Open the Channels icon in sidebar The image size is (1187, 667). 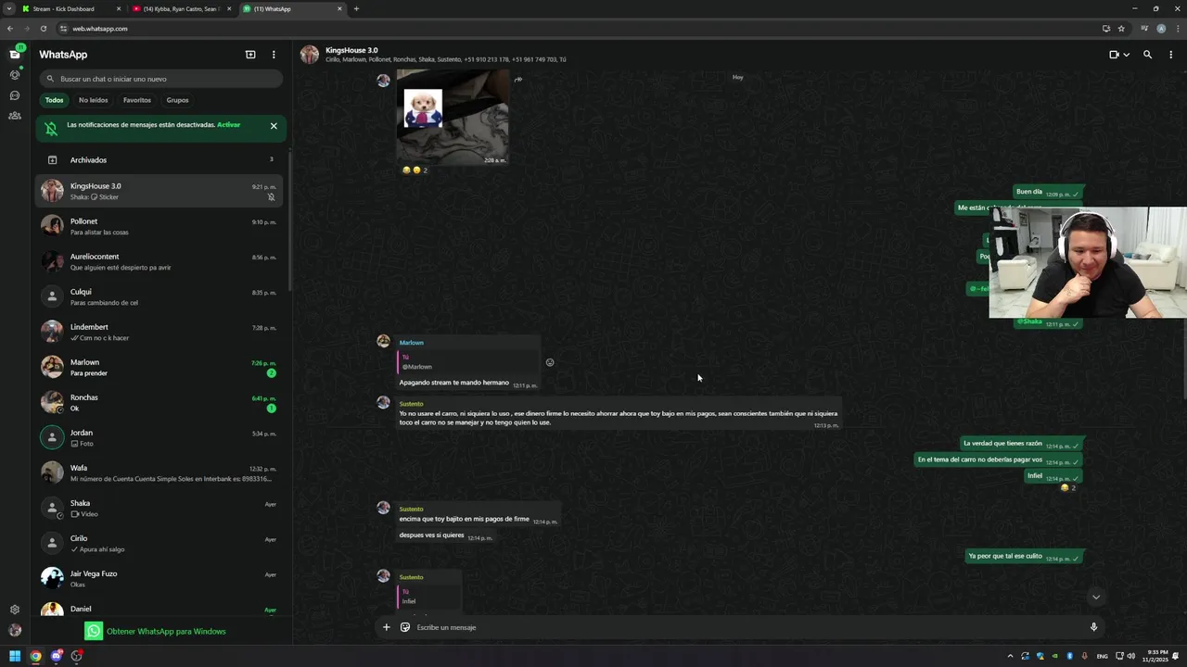pos(15,95)
